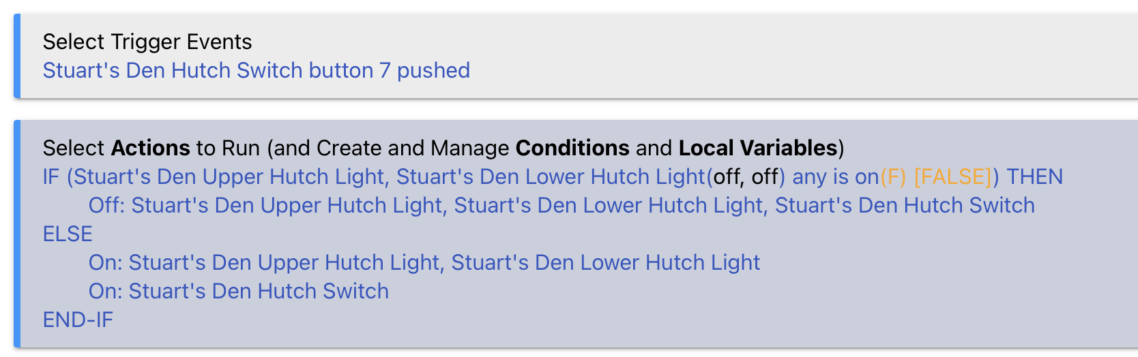Click the bold Local Variables text
The width and height of the screenshot is (1138, 357).
click(x=757, y=148)
